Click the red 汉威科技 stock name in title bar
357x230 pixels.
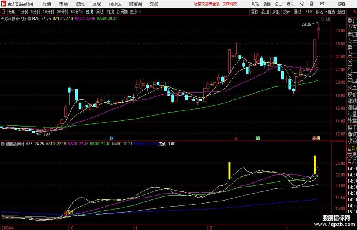click(x=230, y=4)
